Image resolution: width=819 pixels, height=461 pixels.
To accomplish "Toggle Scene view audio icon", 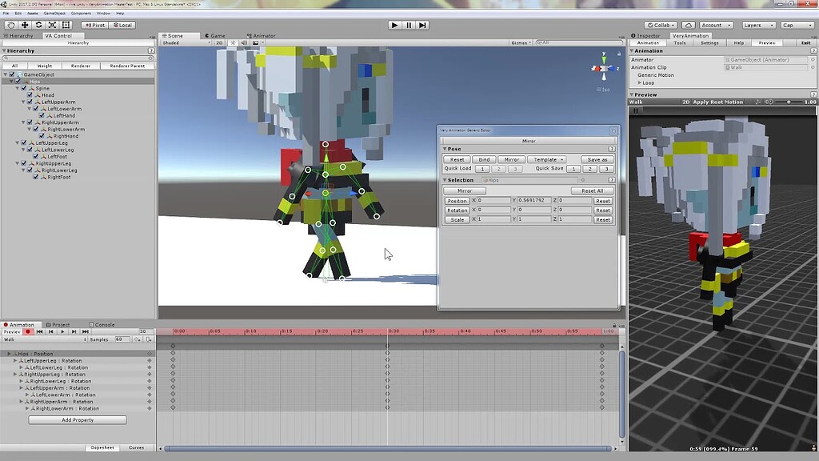I will pos(243,42).
